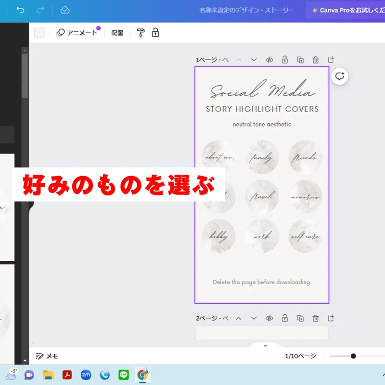Open Adobe Acrobat on taskbar
385x385 pixels.
[x=67, y=375]
